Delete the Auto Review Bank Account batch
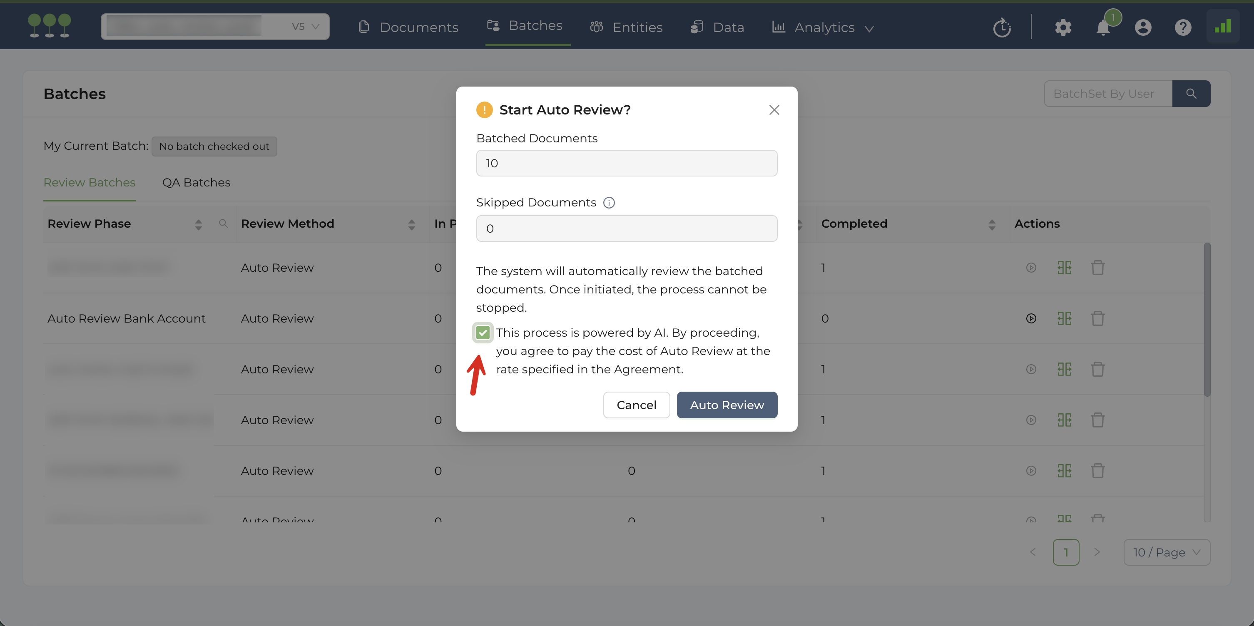This screenshot has width=1254, height=626. pyautogui.click(x=1097, y=318)
